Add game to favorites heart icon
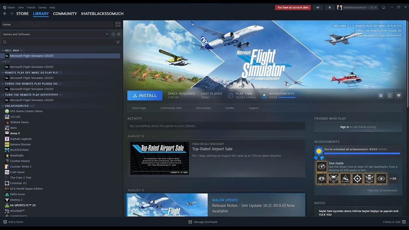Viewport: 409px width, 230px height. tap(398, 96)
